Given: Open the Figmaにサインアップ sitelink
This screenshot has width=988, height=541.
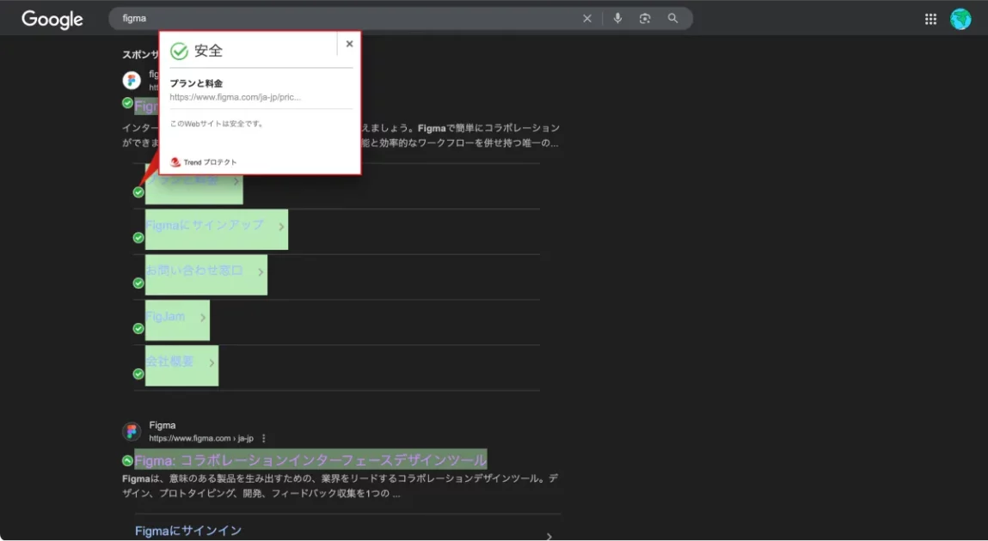Looking at the screenshot, I should click(205, 225).
